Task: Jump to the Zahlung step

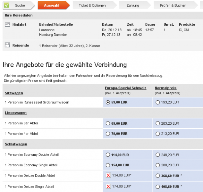Action: tap(132, 5)
